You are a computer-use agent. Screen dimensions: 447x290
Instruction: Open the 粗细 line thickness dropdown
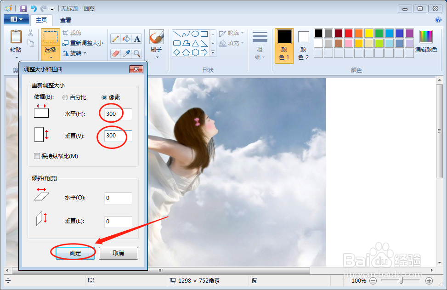[x=260, y=45]
